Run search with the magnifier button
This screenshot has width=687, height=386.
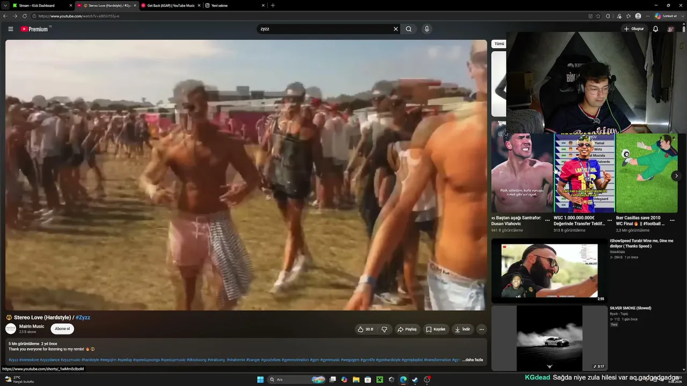pyautogui.click(x=409, y=29)
